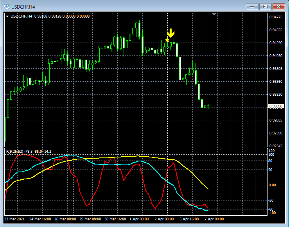289x227 pixels.
Task: Click the 0.94050 price scale label
Action: [276, 56]
